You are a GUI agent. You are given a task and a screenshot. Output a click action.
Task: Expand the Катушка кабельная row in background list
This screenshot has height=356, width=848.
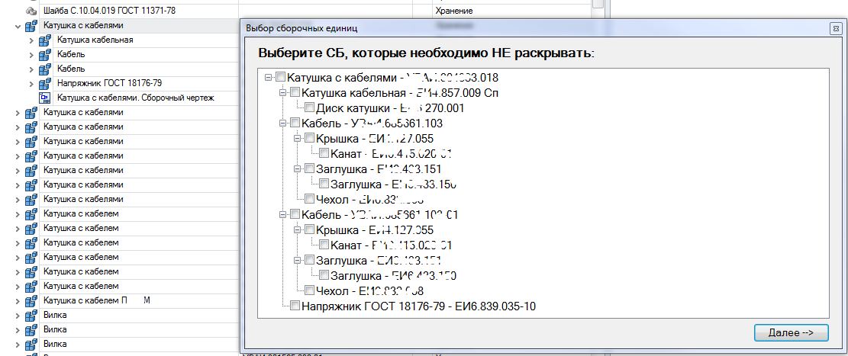click(31, 40)
